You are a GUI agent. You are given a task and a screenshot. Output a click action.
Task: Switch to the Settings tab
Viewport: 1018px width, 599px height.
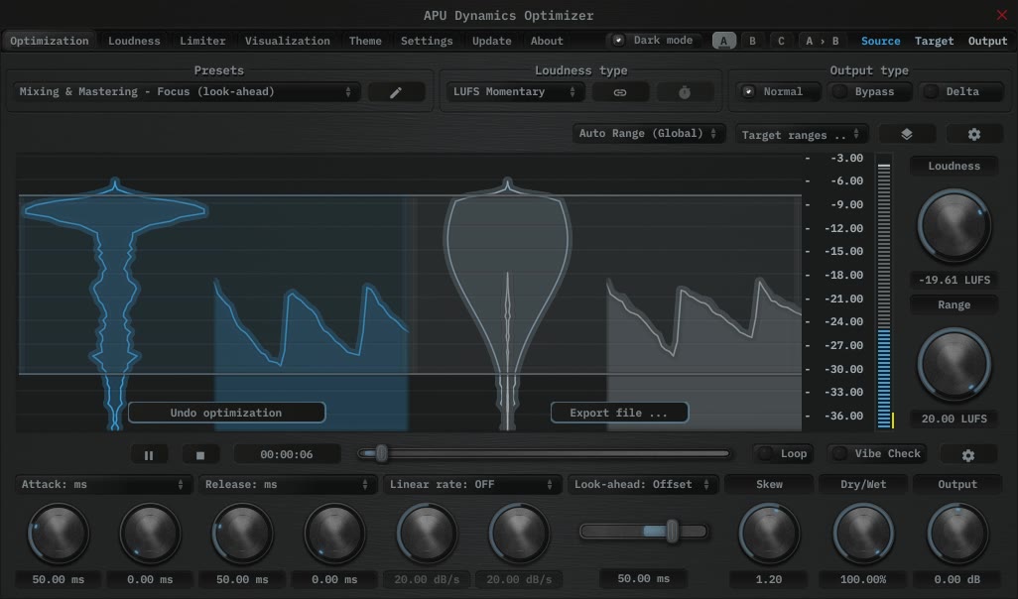[x=427, y=41]
